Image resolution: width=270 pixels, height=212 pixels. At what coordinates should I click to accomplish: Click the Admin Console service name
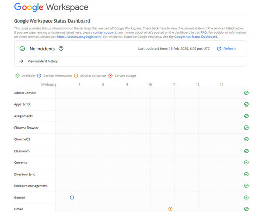click(25, 93)
